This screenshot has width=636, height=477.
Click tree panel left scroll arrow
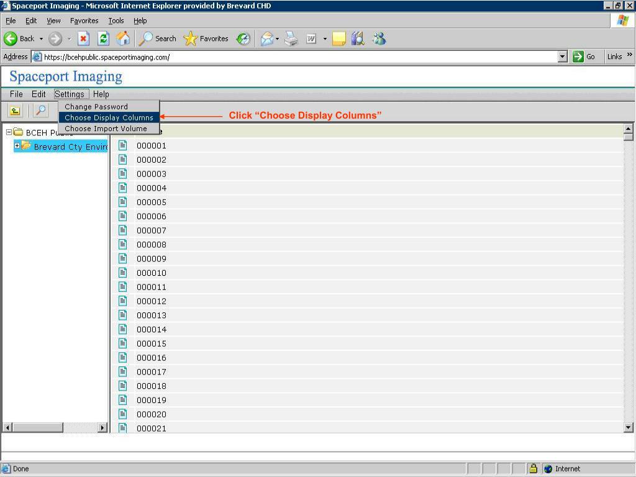click(x=7, y=427)
